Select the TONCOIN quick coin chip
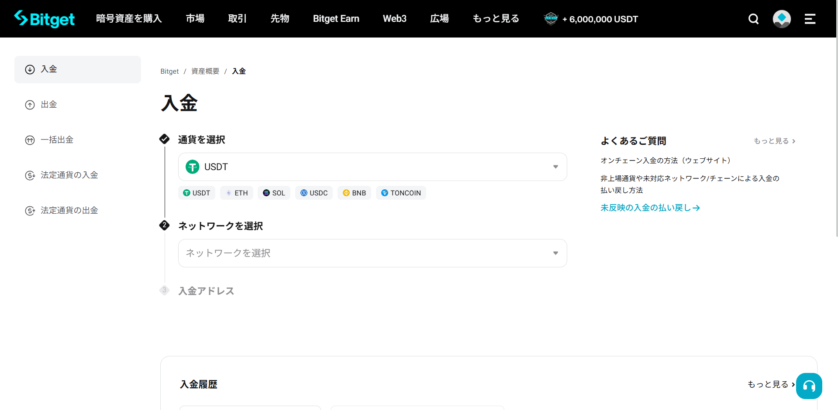Screen dimensions: 838x410 (401, 193)
